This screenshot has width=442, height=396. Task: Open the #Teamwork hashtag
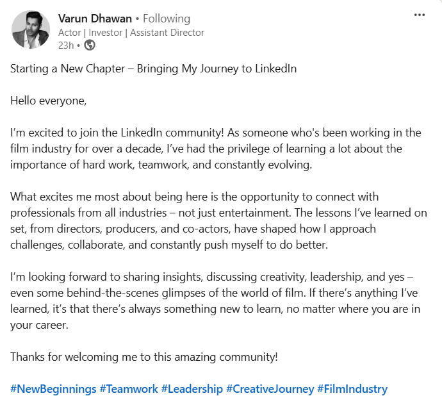click(x=128, y=389)
